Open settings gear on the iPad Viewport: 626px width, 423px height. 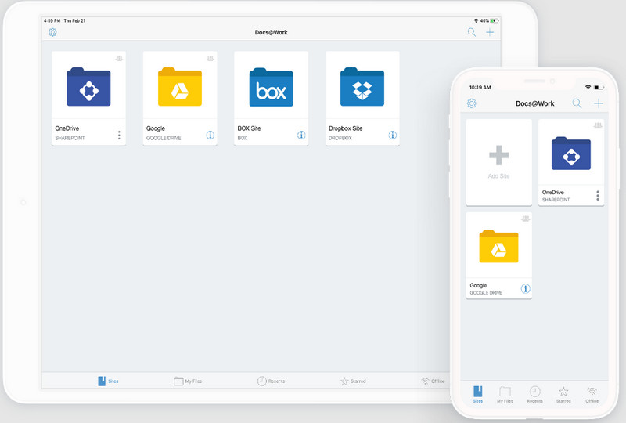point(52,32)
